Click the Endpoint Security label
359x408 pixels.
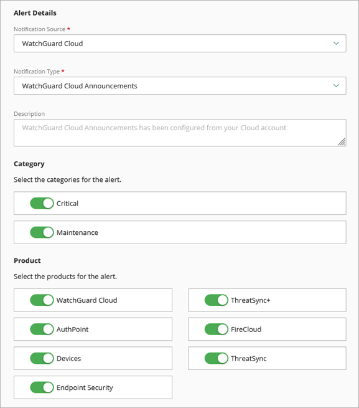pyautogui.click(x=85, y=387)
